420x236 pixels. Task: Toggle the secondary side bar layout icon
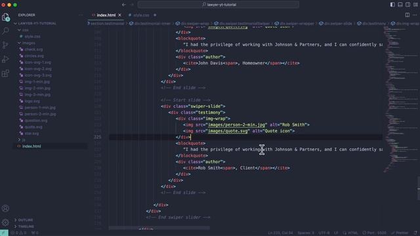tap(408, 5)
